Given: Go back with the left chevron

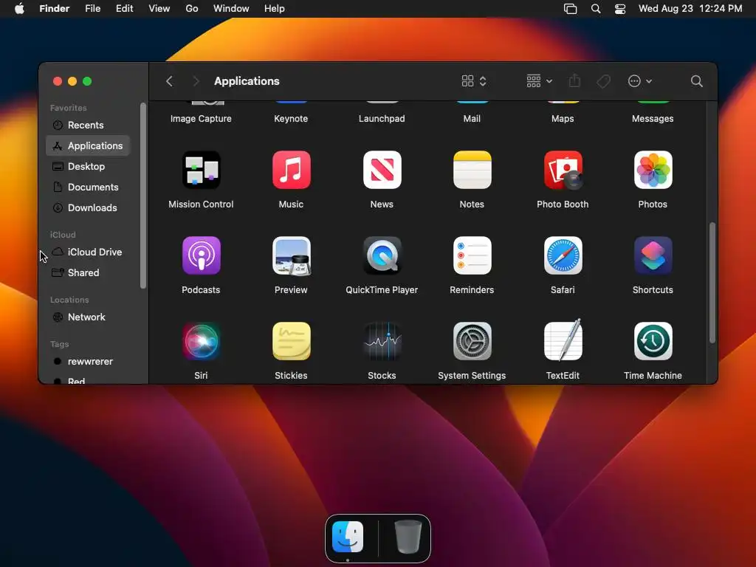Looking at the screenshot, I should tap(169, 81).
